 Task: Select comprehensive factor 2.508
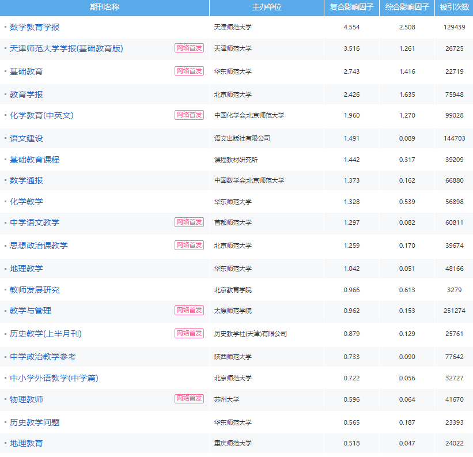click(407, 27)
